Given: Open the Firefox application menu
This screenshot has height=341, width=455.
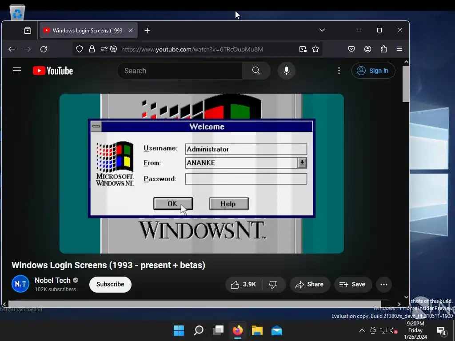Looking at the screenshot, I should [399, 49].
